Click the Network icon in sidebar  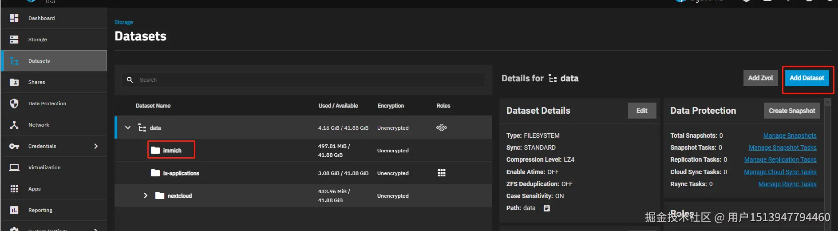14,125
